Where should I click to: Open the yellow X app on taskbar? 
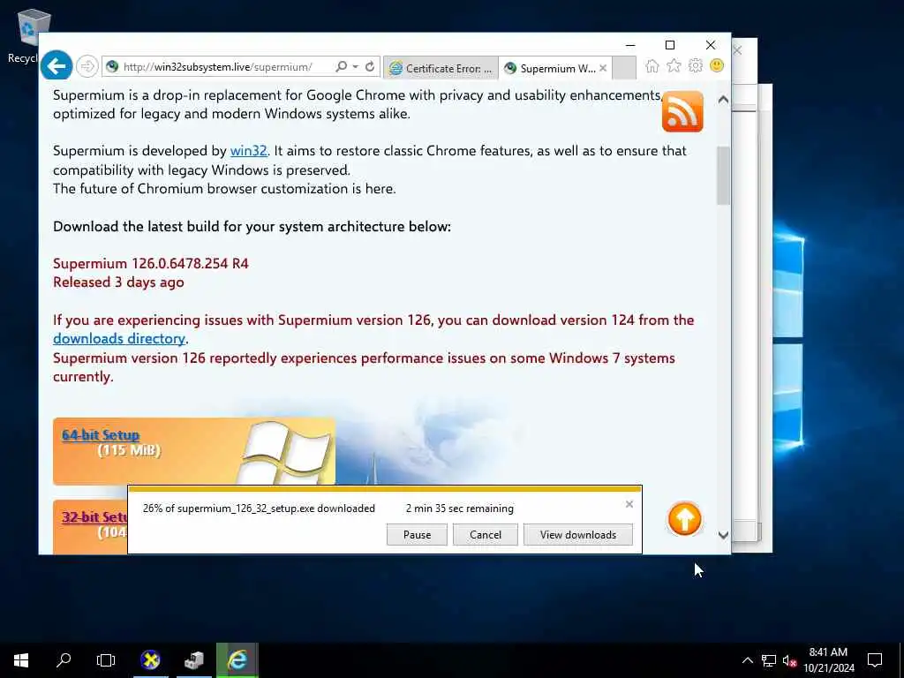point(150,660)
